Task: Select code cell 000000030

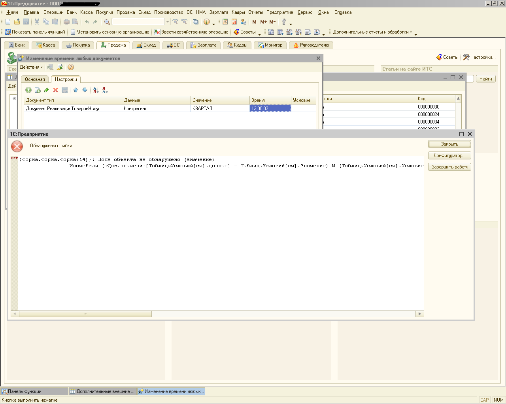Action: (x=436, y=107)
